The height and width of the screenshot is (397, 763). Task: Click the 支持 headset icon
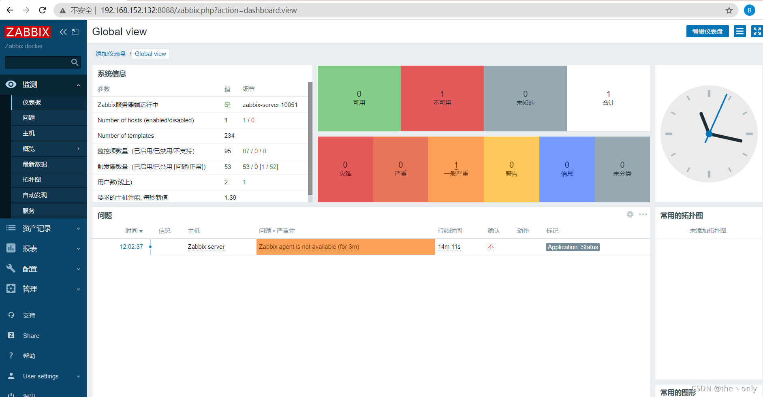pyautogui.click(x=11, y=315)
